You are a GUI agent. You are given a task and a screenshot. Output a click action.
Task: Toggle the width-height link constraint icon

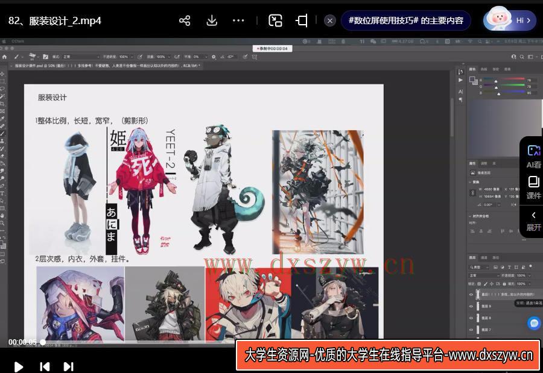[472, 193]
